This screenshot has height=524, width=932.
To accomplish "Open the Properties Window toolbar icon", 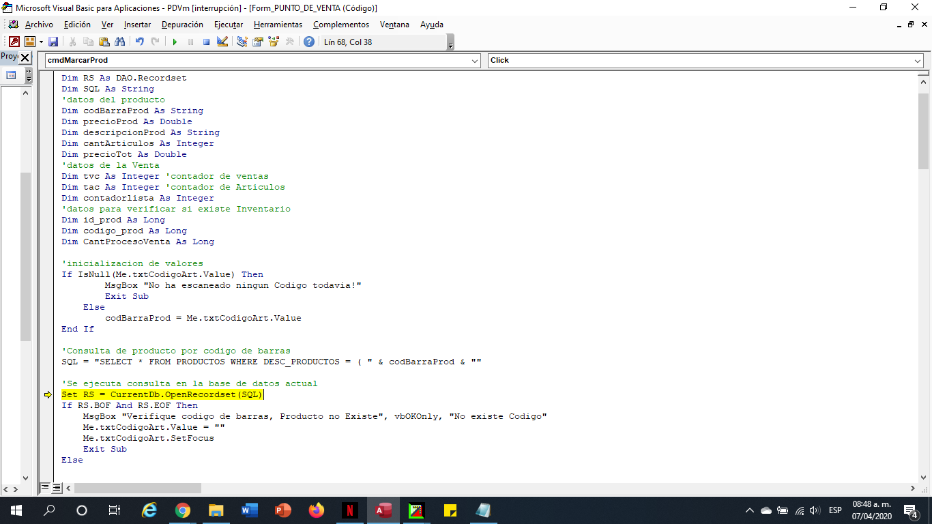I will (258, 42).
